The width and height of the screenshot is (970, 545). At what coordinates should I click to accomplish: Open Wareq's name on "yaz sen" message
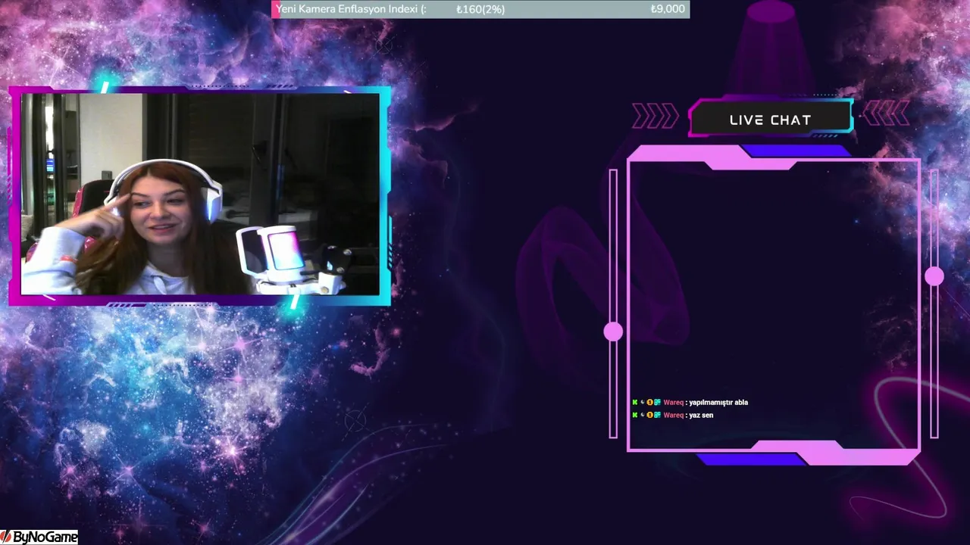[674, 415]
